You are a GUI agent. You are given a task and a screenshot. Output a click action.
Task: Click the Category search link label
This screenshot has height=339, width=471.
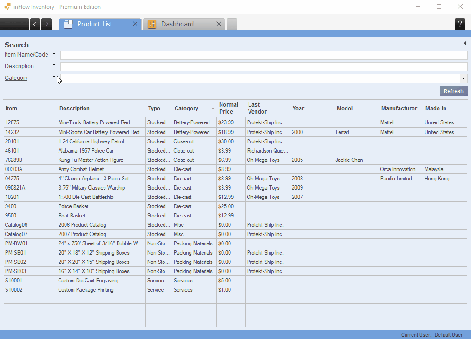pos(16,78)
